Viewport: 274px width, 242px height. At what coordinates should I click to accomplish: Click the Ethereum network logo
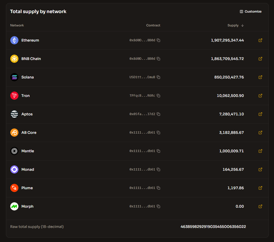coord(14,40)
